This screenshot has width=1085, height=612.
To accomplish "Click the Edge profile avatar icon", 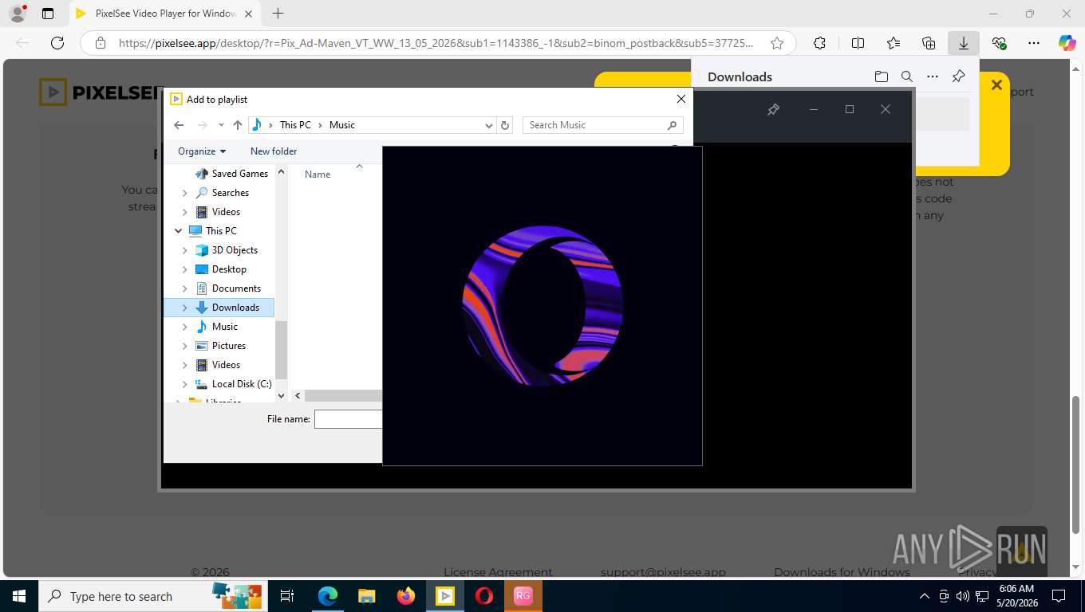I will [17, 14].
